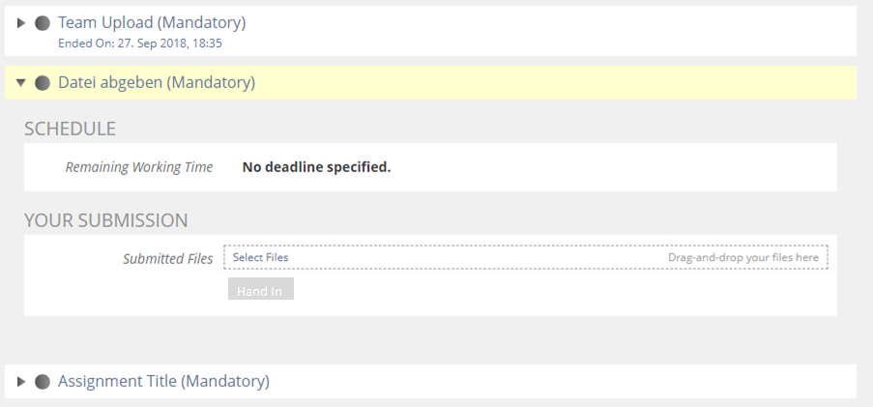Open the Team Upload (Mandatory) title

152,22
